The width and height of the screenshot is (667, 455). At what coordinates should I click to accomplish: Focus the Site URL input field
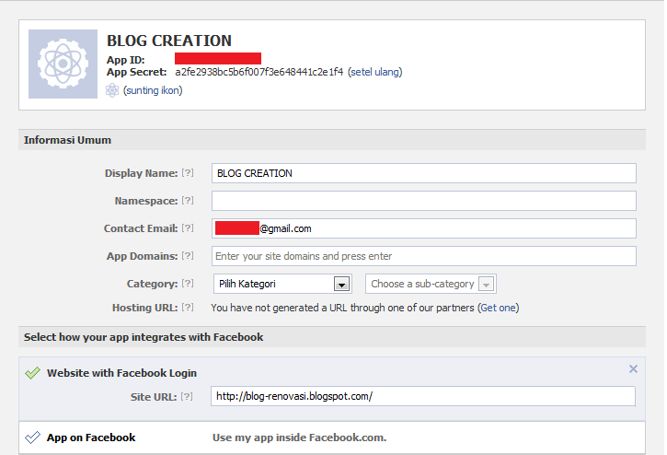(x=423, y=396)
